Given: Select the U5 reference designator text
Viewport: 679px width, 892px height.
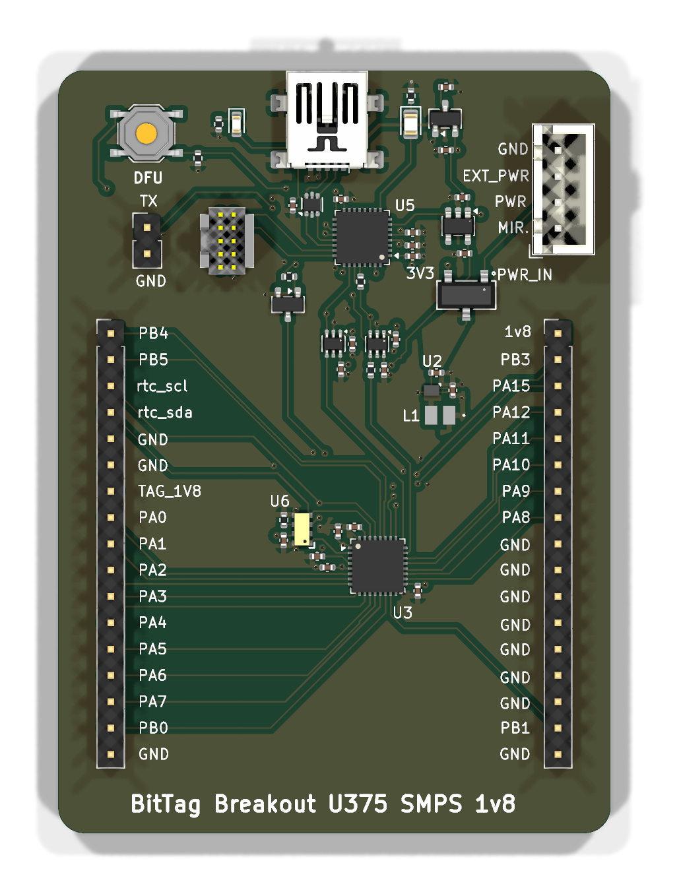Looking at the screenshot, I should [x=405, y=205].
